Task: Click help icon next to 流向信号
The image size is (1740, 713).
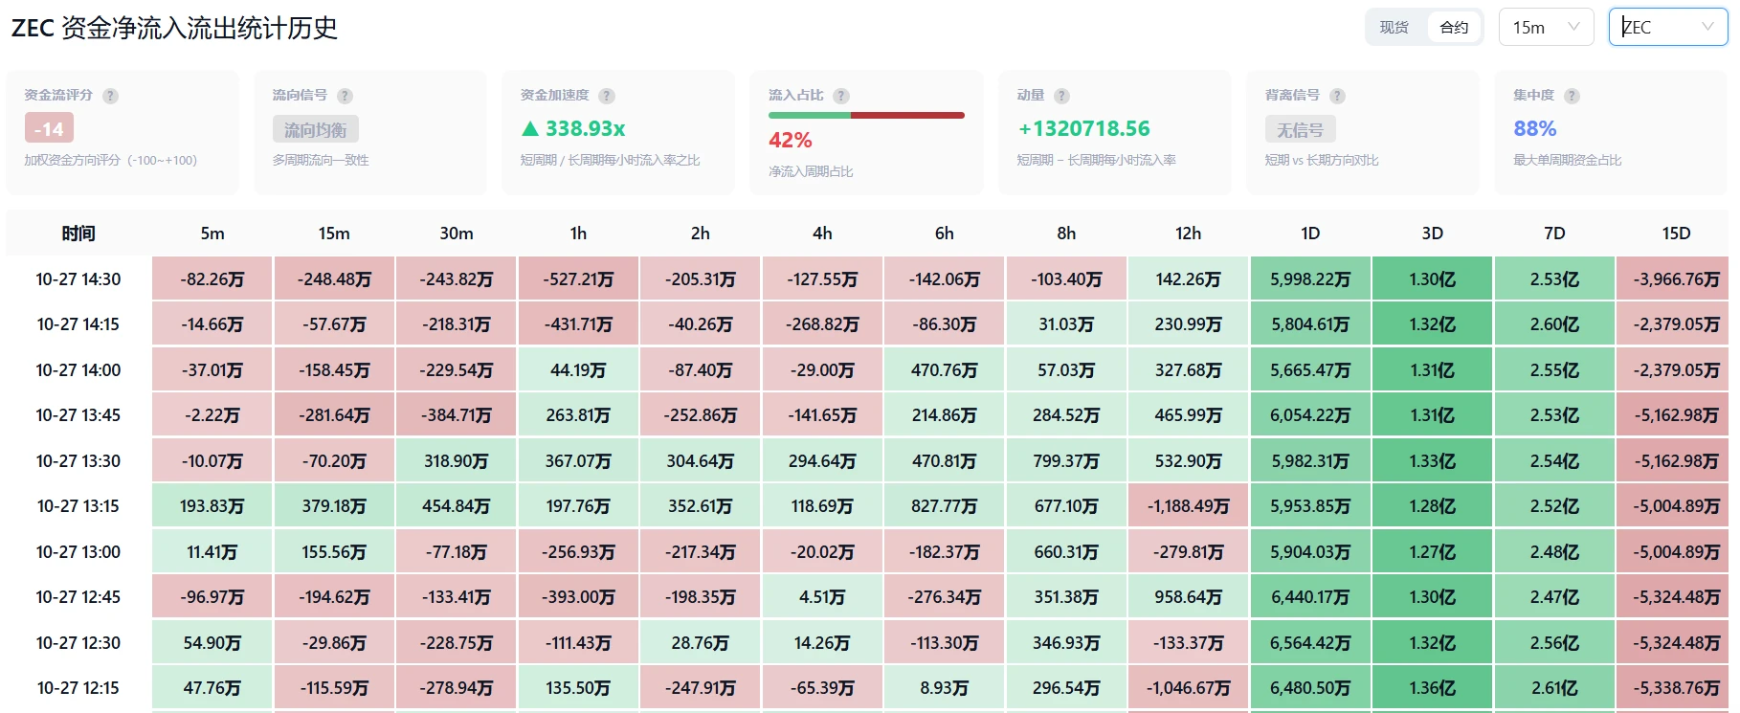Action: pyautogui.click(x=345, y=96)
